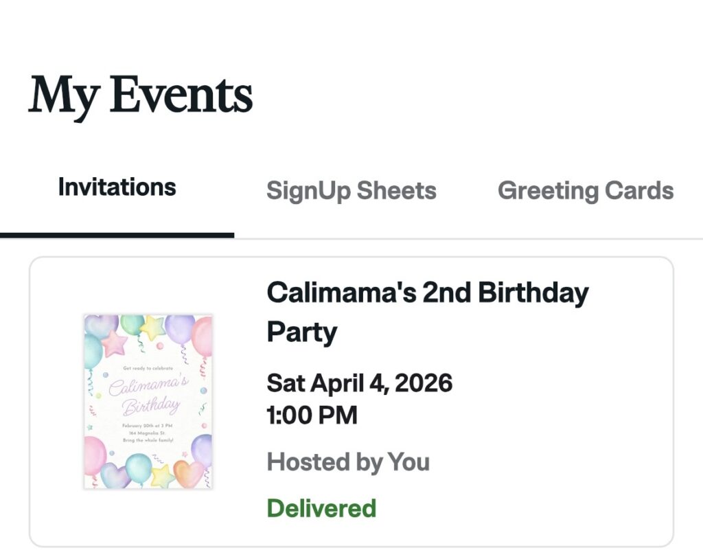Click "Bring the whole family!" on the invitation
Image resolution: width=703 pixels, height=559 pixels.
click(x=148, y=440)
